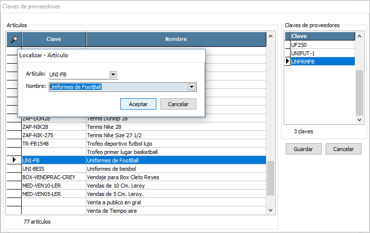The image size is (370, 233).
Task: Click the Guardar button
Action: [303, 149]
